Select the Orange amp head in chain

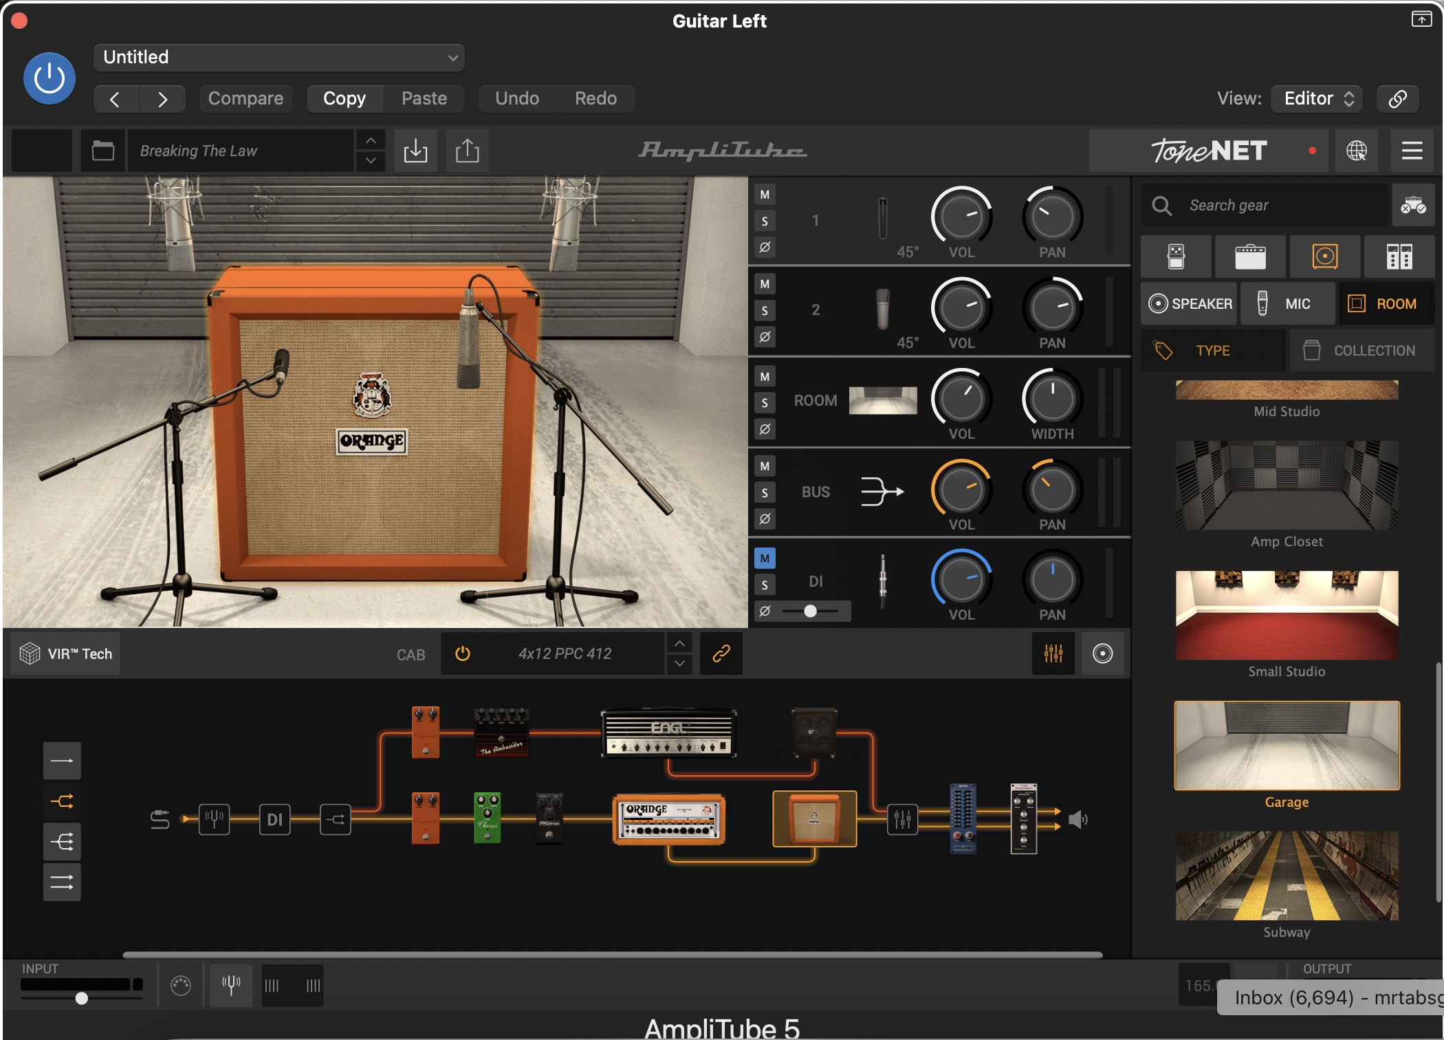(x=668, y=819)
